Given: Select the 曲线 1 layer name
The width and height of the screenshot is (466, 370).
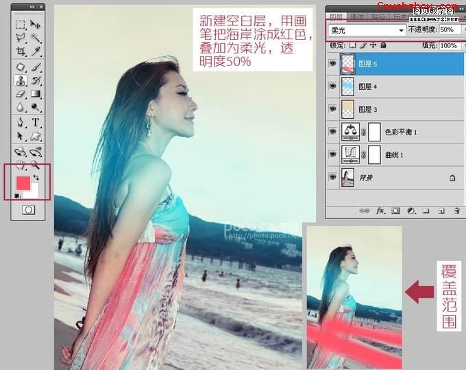Looking at the screenshot, I should point(394,154).
